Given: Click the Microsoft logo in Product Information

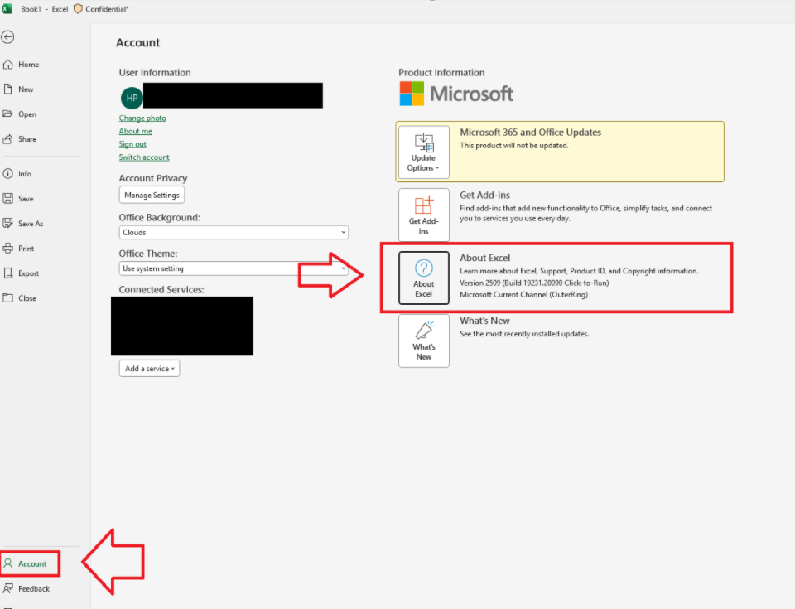Looking at the screenshot, I should click(456, 94).
